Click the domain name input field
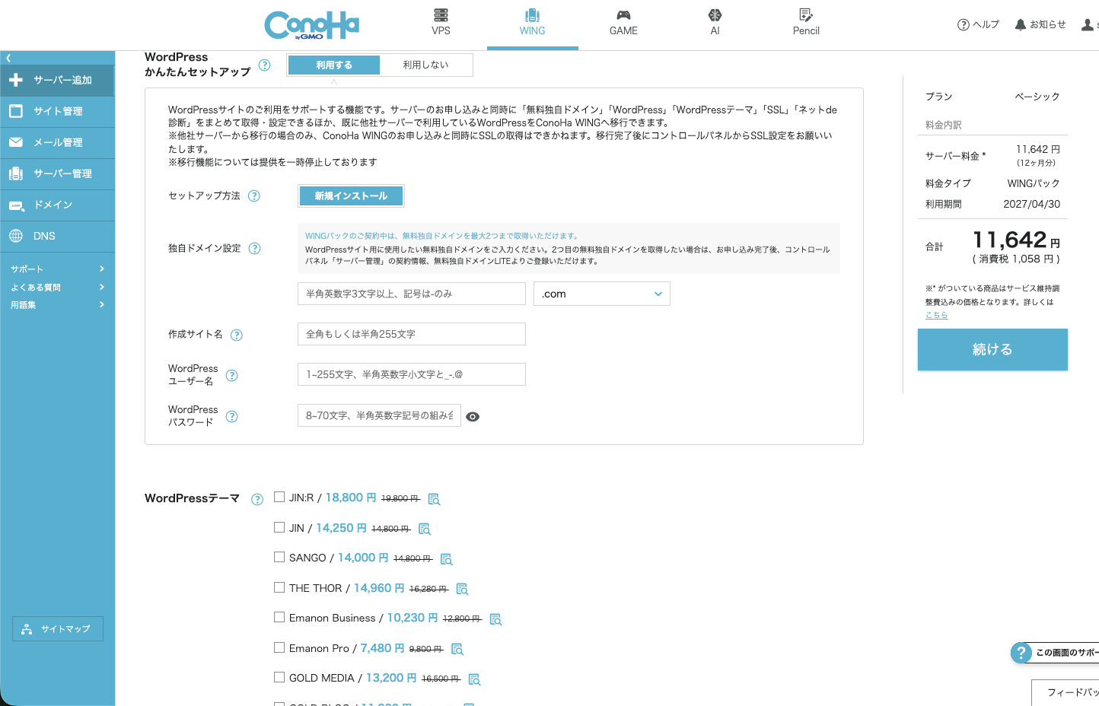This screenshot has height=706, width=1099. point(412,294)
